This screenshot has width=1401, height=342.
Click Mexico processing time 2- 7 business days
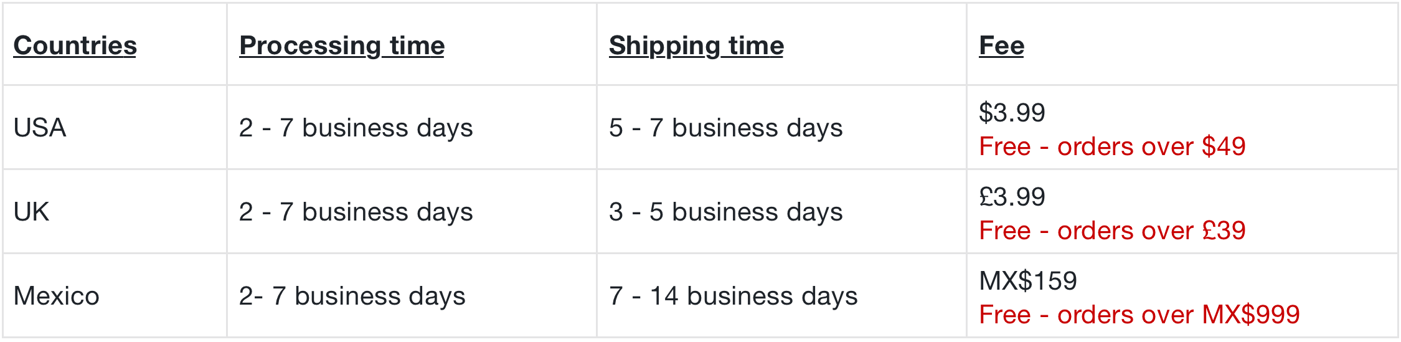352,296
